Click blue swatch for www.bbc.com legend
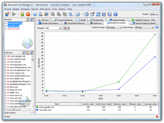Image resolution: width=164 pixels, height=123 pixels. (x=37, y=110)
